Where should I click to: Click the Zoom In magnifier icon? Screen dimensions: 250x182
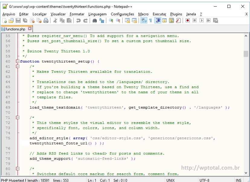111,20
